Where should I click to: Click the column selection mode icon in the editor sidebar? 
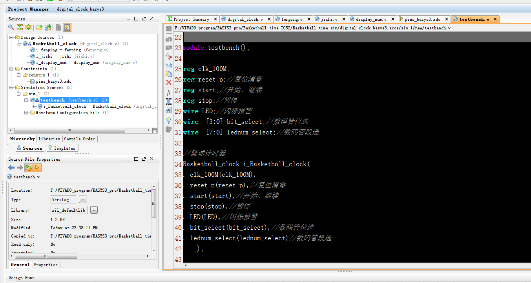(x=169, y=101)
